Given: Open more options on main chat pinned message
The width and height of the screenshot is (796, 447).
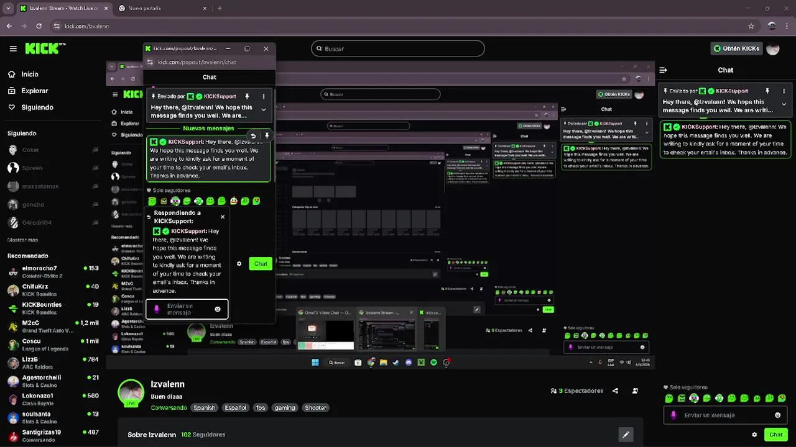Looking at the screenshot, I should 784,91.
